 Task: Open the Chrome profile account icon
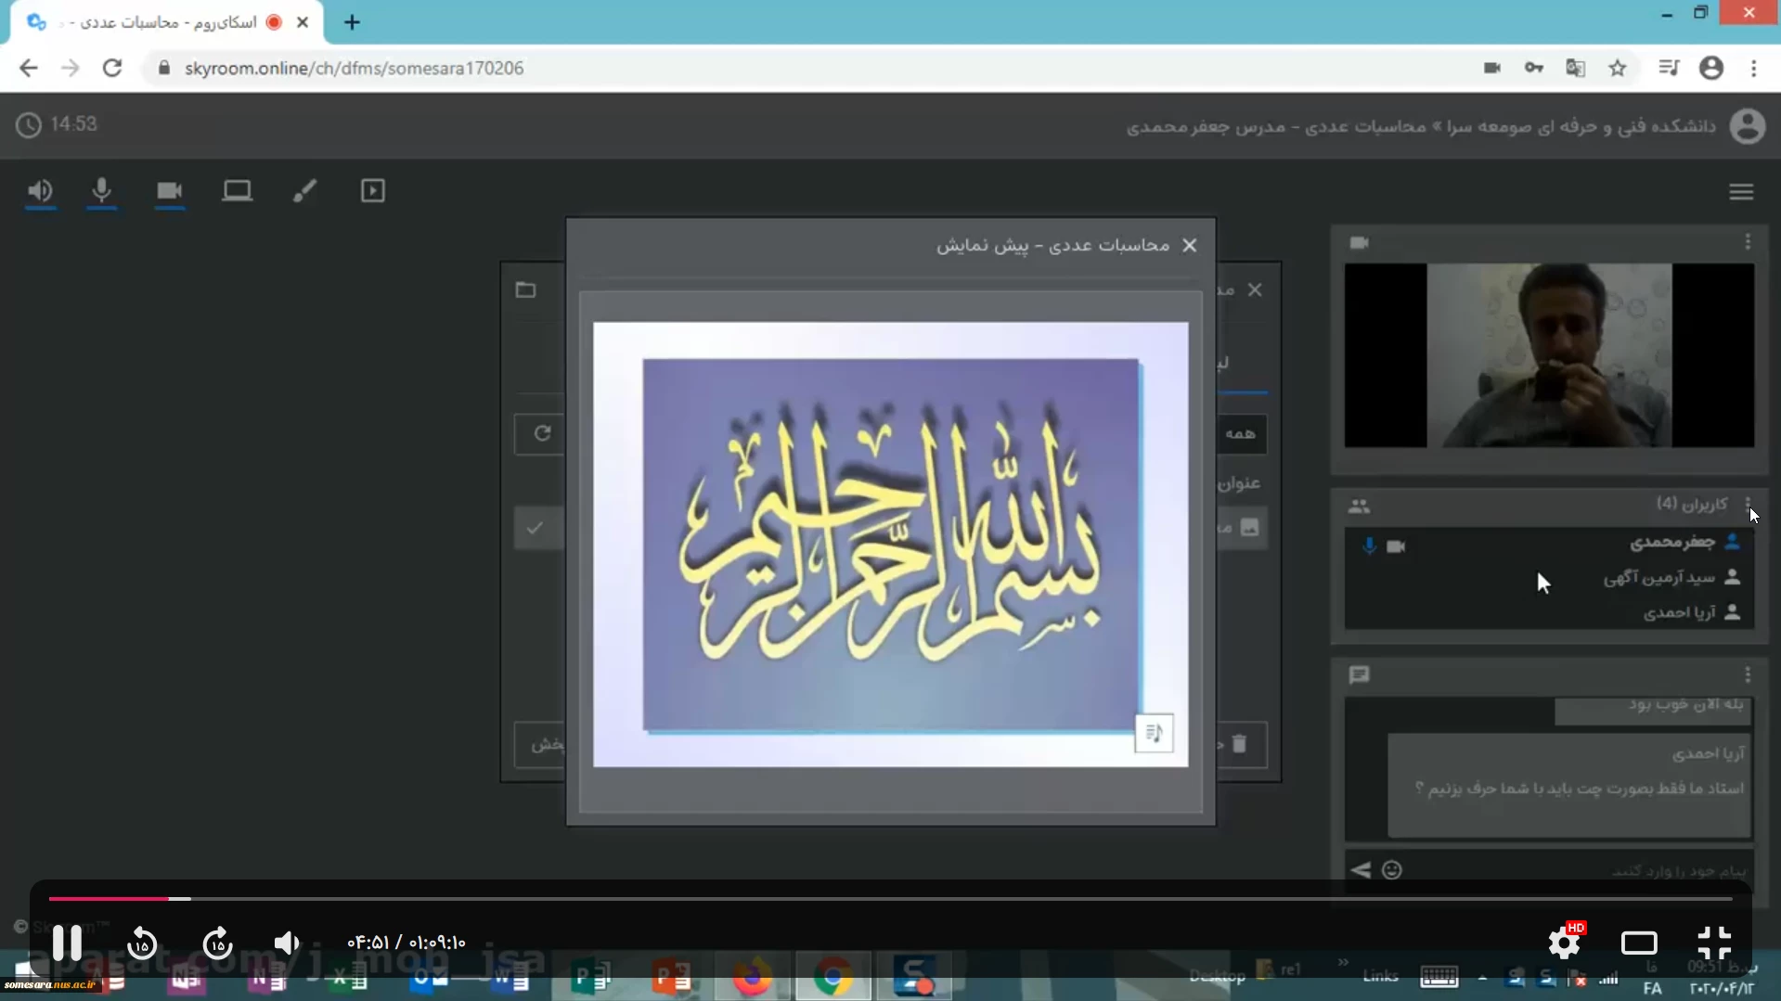pyautogui.click(x=1711, y=68)
